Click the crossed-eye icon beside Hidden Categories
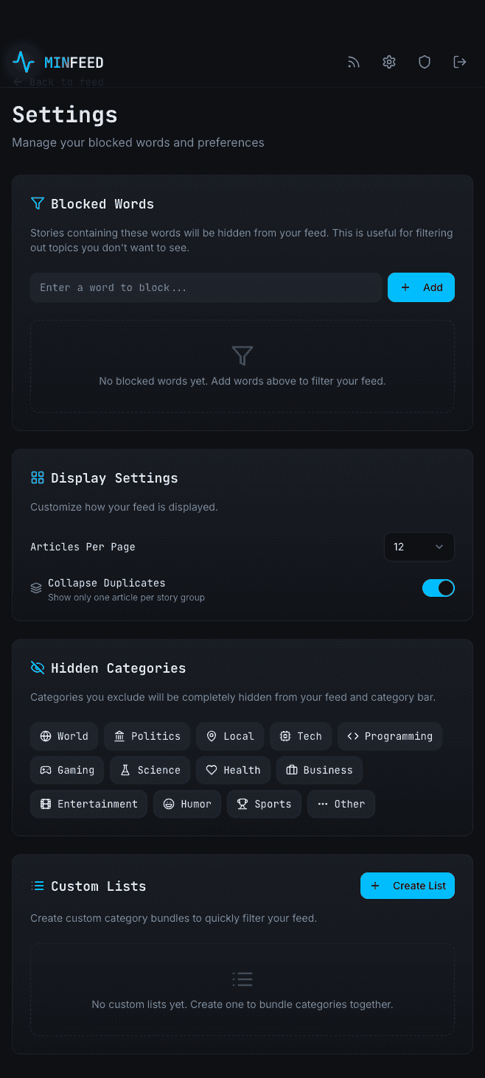Image resolution: width=485 pixels, height=1078 pixels. pos(37,667)
